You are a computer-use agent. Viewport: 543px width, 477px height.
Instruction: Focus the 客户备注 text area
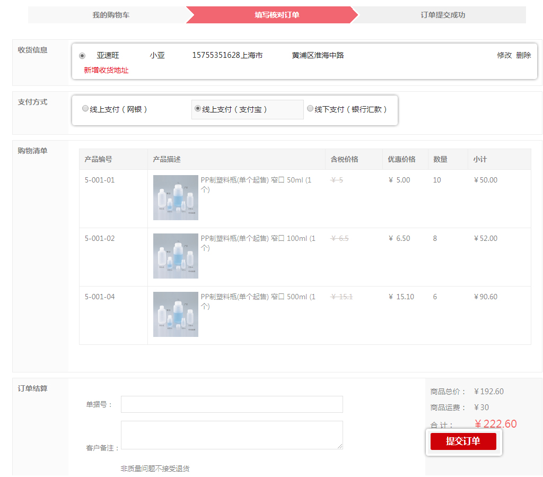232,435
